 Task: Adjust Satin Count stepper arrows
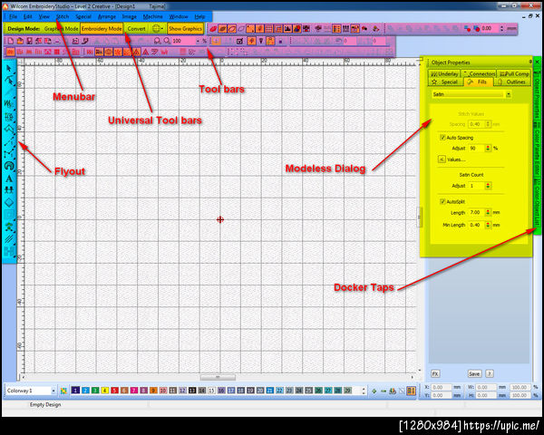488,186
